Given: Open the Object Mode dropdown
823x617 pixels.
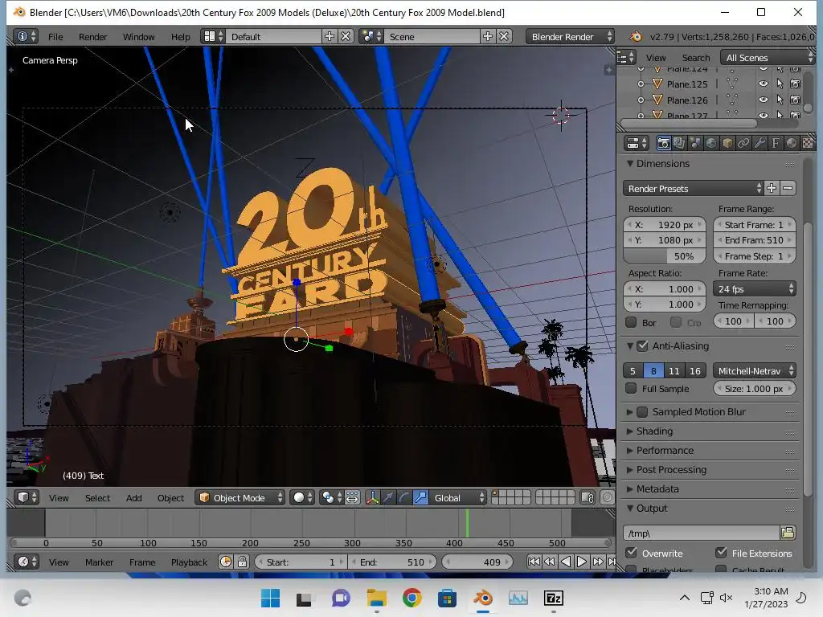Looking at the screenshot, I should coord(240,497).
